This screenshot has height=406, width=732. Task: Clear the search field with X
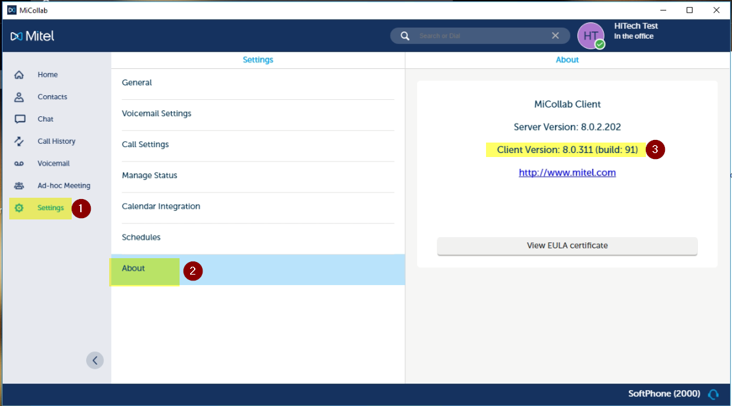click(x=555, y=36)
